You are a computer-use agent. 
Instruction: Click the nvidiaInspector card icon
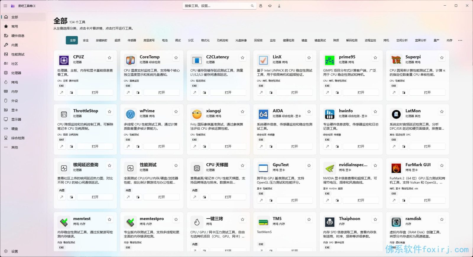point(330,168)
